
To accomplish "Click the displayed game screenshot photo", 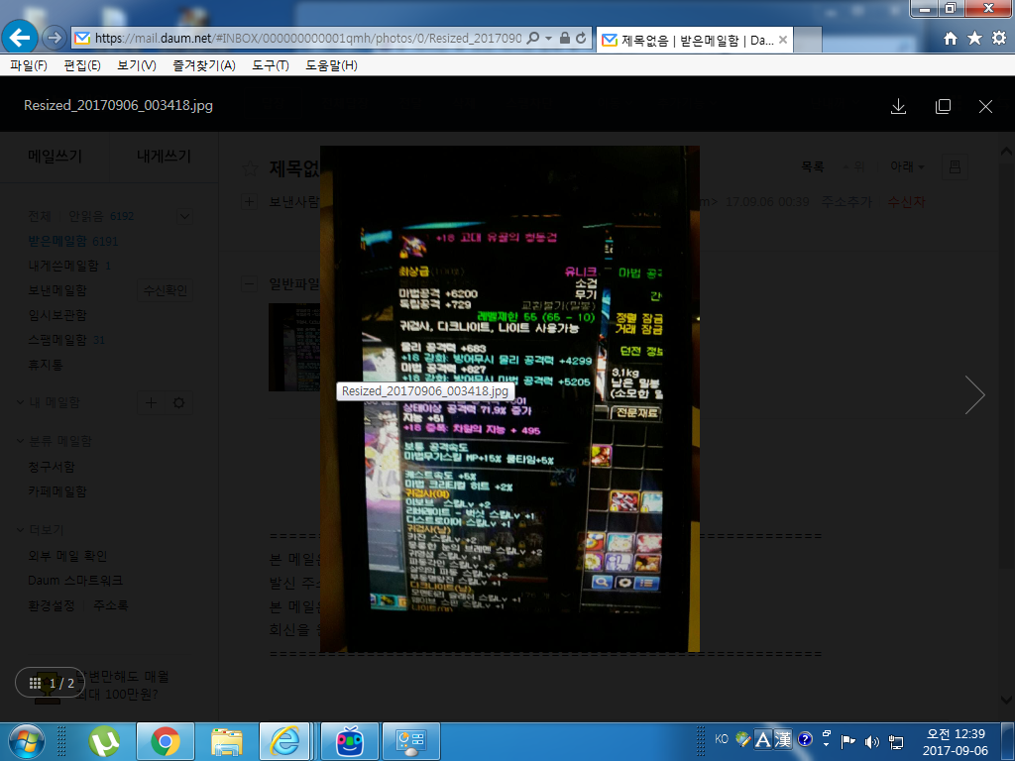I will coord(509,398).
